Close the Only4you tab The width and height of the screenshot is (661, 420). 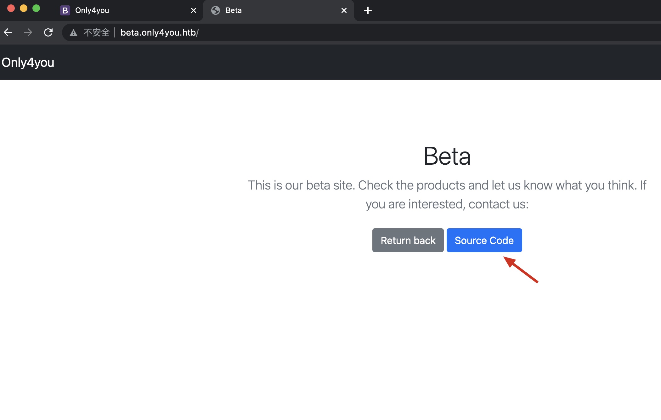click(194, 10)
